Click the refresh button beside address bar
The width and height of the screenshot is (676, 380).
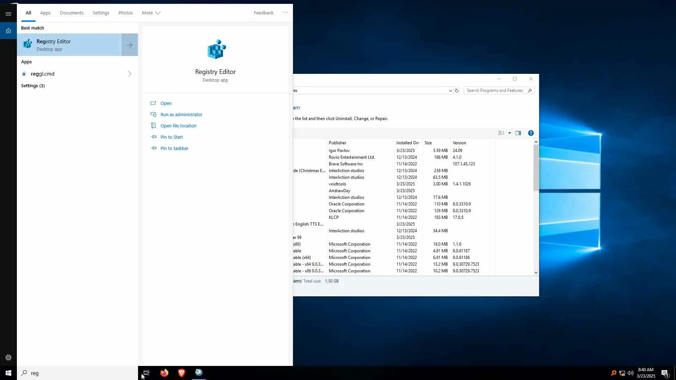click(x=457, y=90)
